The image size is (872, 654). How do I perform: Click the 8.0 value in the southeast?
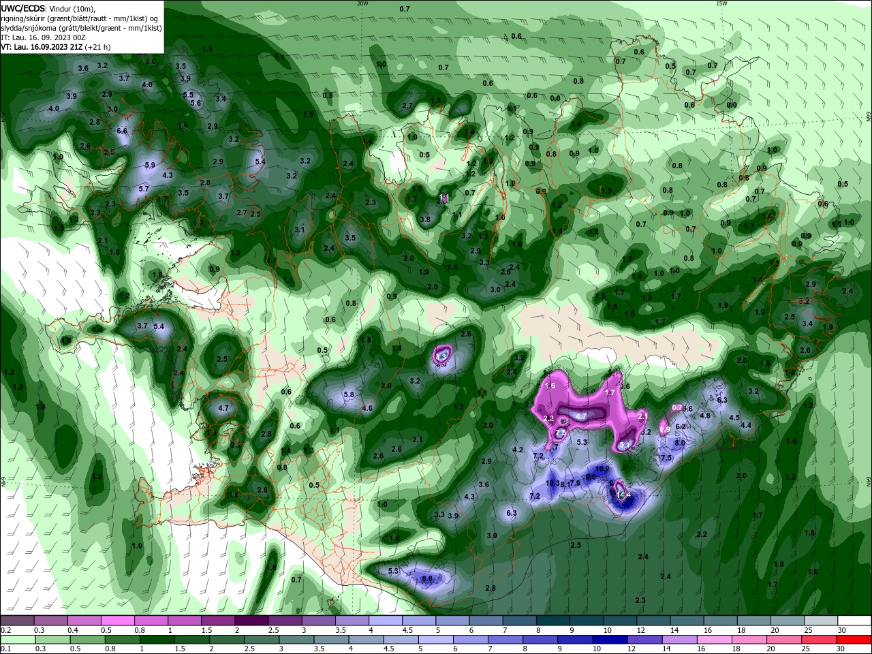[x=680, y=443]
